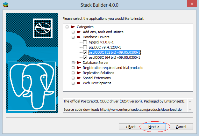Click the arrow icon beside Database Drivers
This screenshot has height=136, width=199.
pos(79,37)
